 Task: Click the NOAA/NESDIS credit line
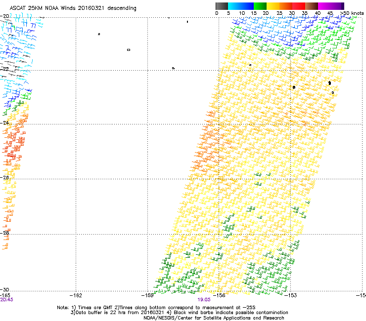pyautogui.click(x=214, y=318)
